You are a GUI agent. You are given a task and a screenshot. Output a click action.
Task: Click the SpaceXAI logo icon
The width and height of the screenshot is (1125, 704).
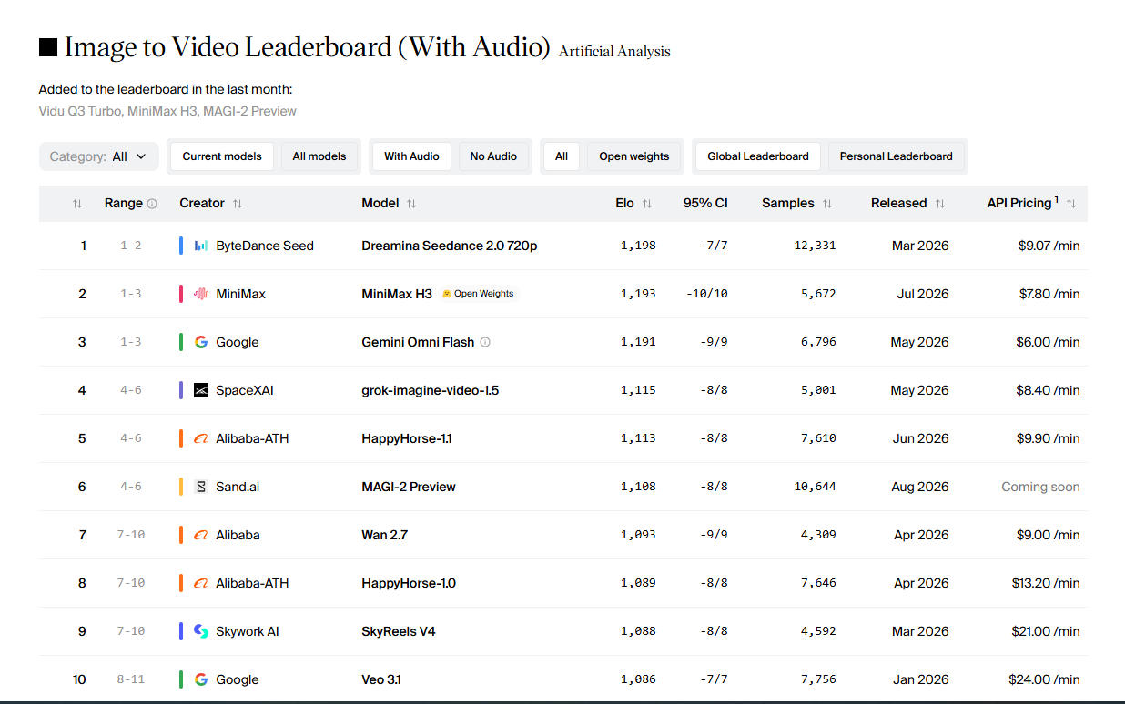pyautogui.click(x=201, y=390)
